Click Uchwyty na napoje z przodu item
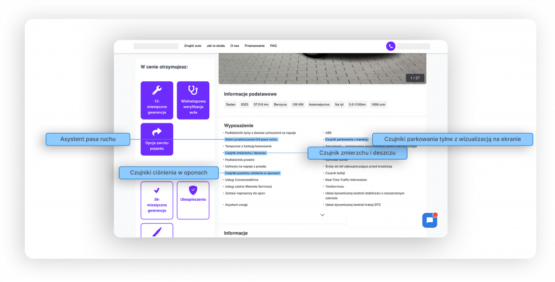555x282 pixels. (x=246, y=166)
